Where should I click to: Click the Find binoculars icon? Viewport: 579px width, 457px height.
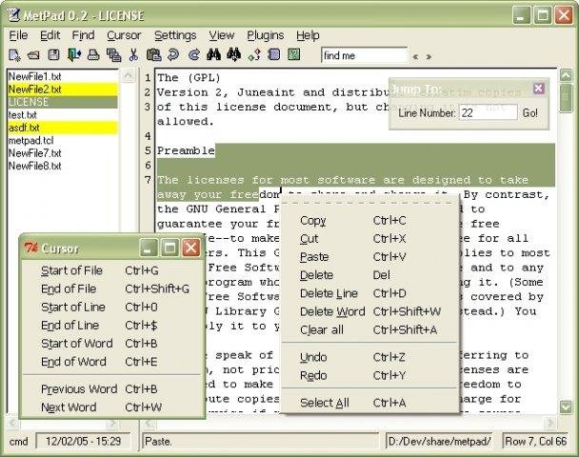[x=213, y=55]
